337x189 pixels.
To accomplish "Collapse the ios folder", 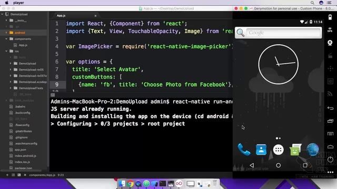I will point(6,51).
